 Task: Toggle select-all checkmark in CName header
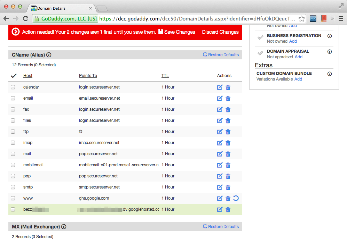(x=14, y=76)
